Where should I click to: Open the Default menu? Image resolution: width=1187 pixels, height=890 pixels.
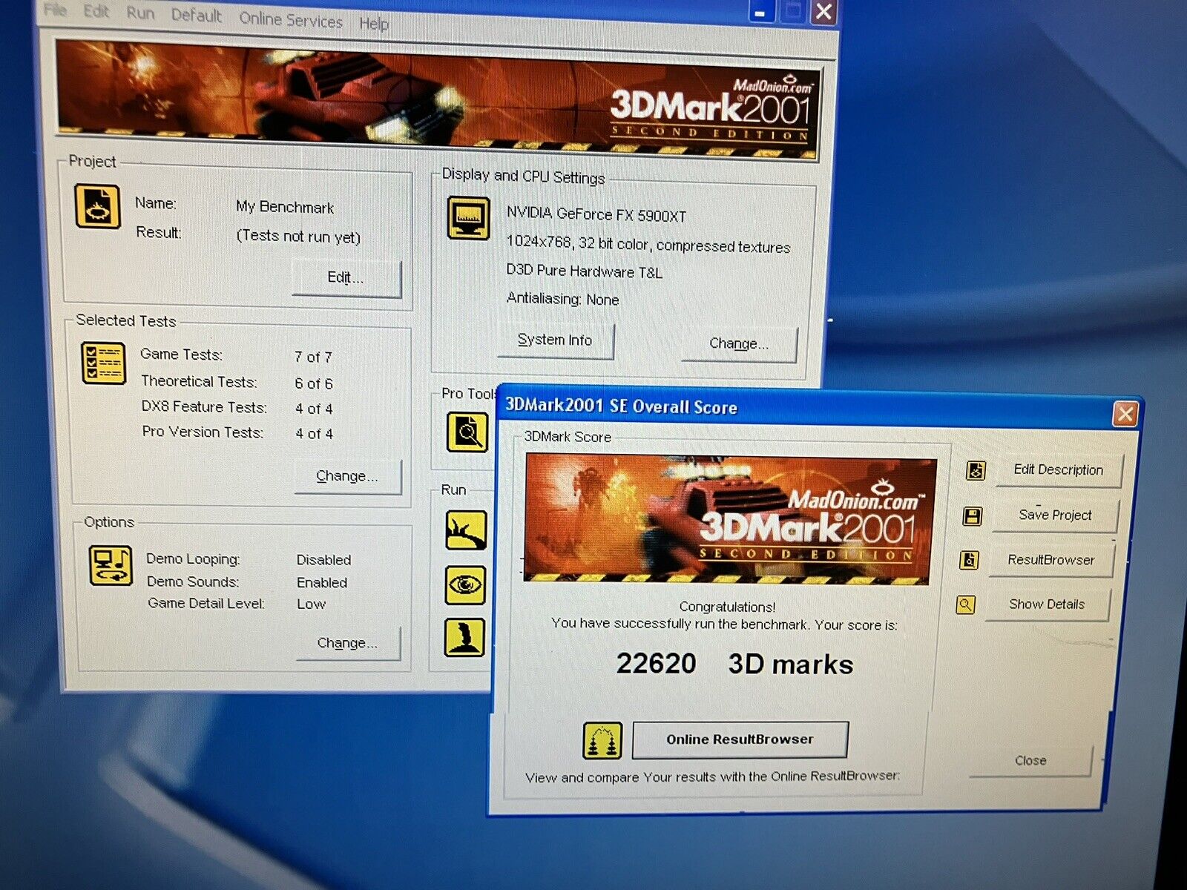point(196,15)
